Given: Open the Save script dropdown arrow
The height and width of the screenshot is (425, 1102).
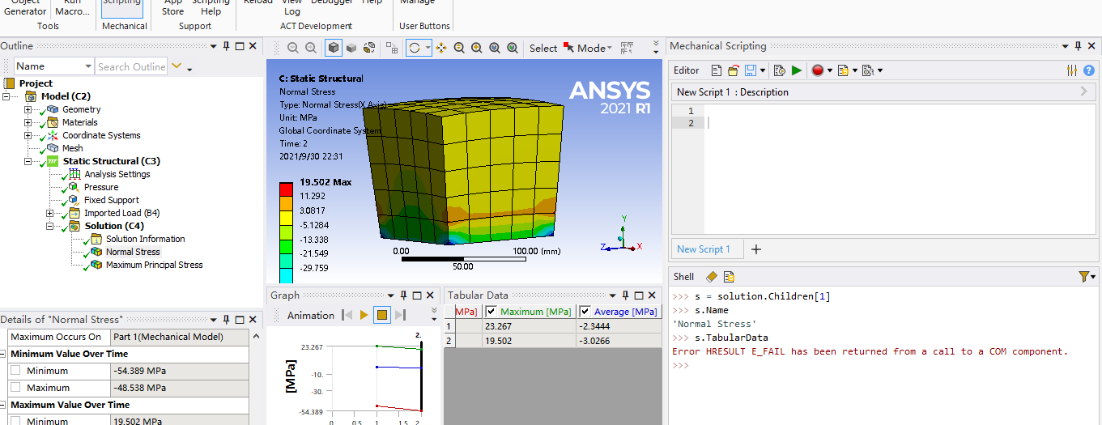Looking at the screenshot, I should [762, 71].
